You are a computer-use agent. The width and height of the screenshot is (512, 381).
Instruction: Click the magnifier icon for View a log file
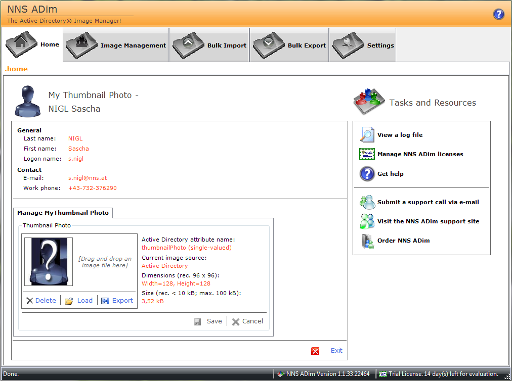point(367,134)
